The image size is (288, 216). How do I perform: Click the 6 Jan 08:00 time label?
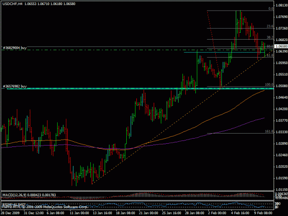[55, 213]
